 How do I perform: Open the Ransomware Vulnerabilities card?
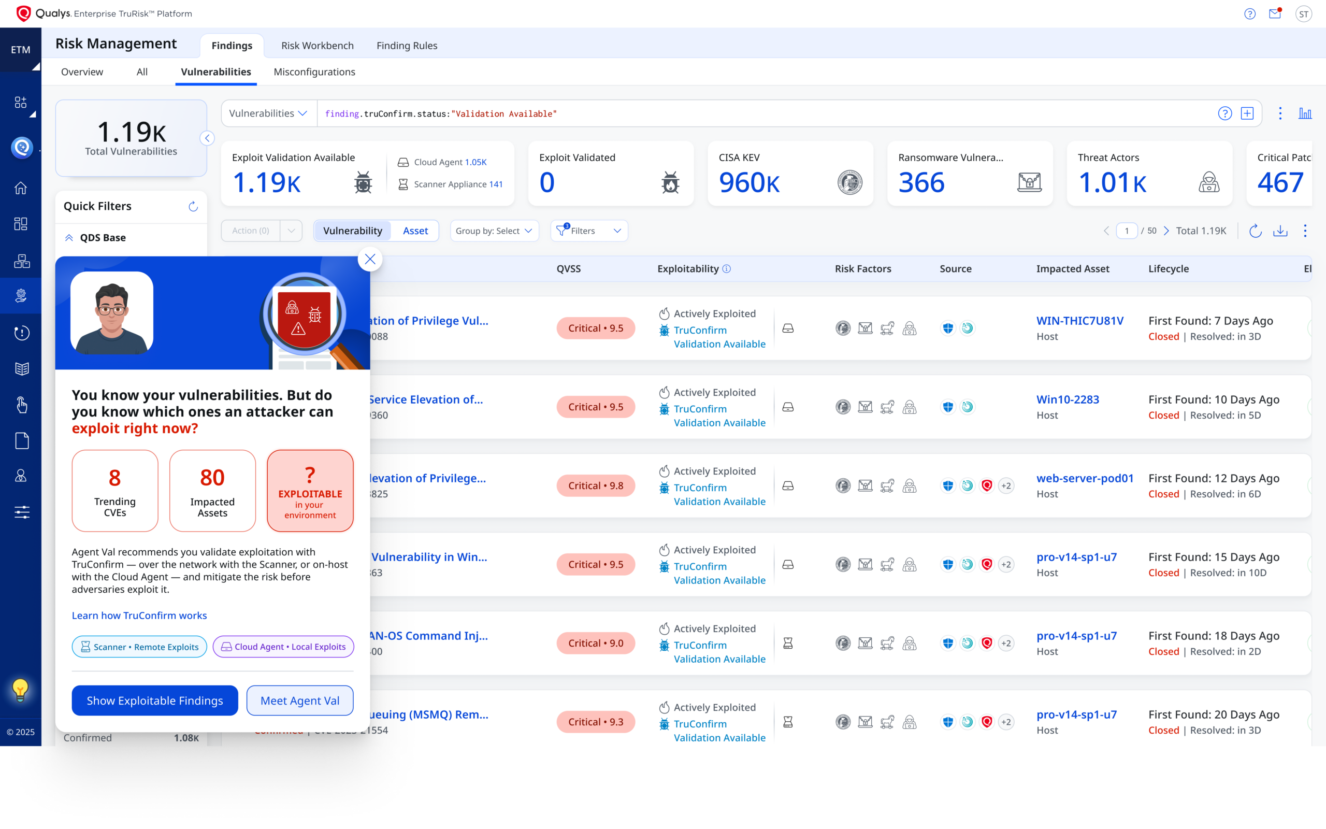(x=970, y=173)
